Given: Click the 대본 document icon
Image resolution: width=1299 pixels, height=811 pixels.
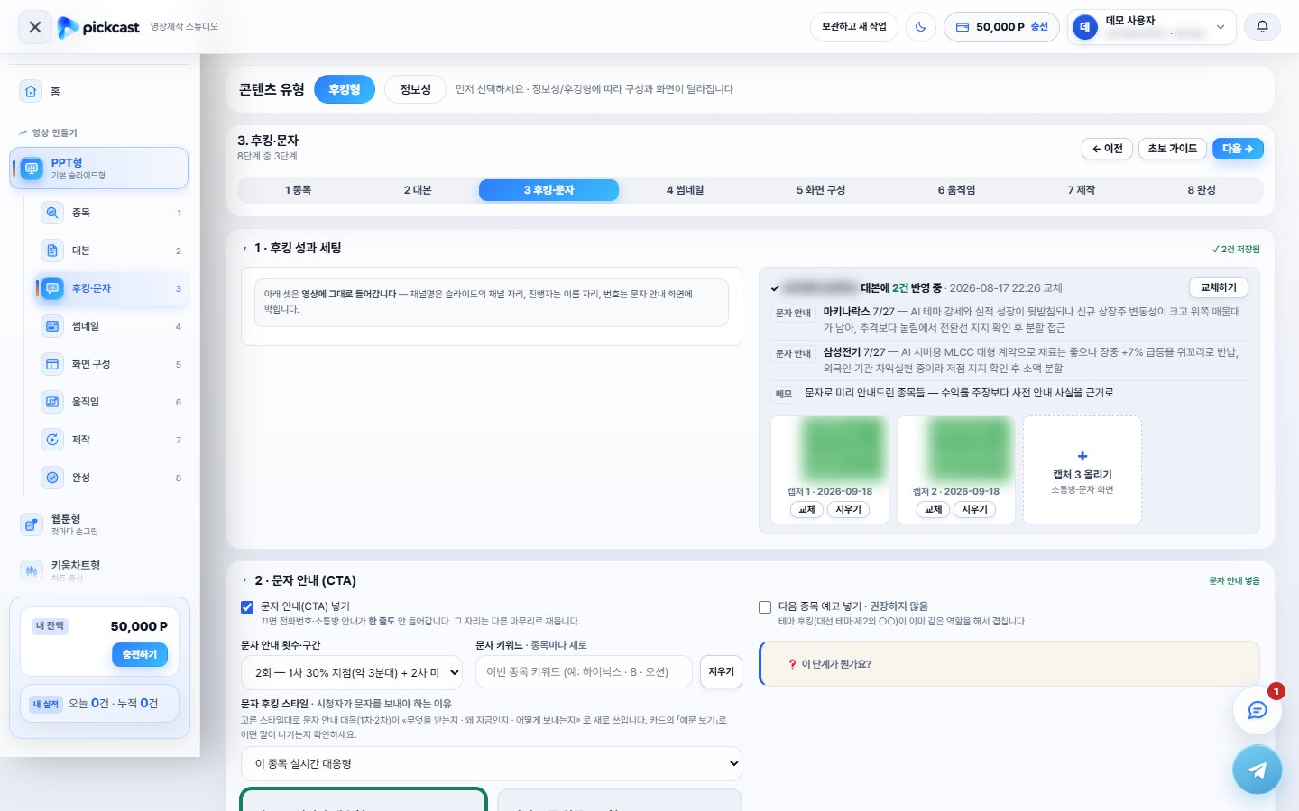Looking at the screenshot, I should 52,251.
